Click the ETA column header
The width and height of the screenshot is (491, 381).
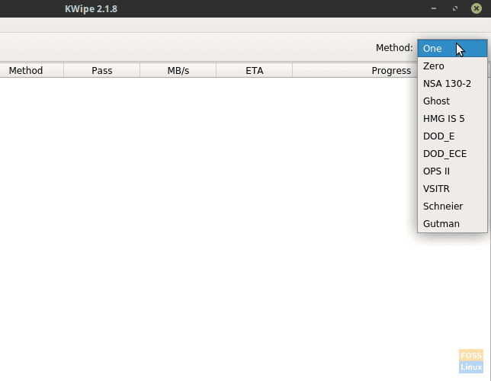[255, 70]
